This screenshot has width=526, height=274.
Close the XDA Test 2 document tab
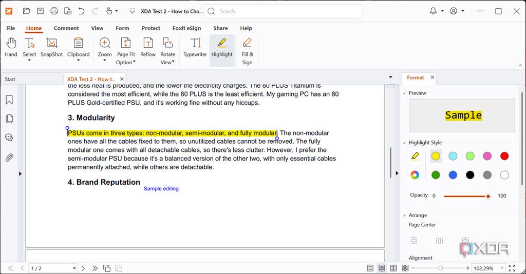tap(122, 79)
